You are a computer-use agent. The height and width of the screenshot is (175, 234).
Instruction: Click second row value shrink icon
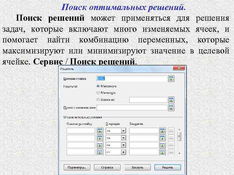pyautogui.click(x=162, y=138)
